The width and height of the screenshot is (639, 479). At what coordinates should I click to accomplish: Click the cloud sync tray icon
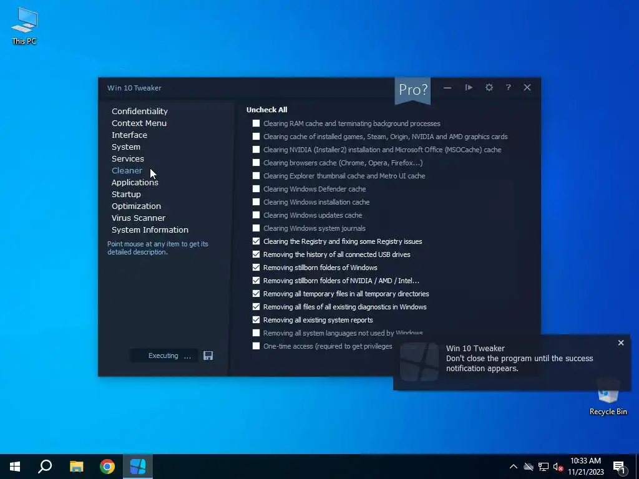pyautogui.click(x=529, y=467)
